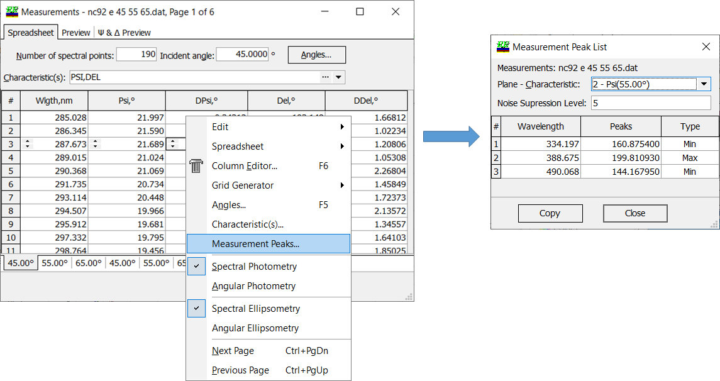Choose Column Editor... from the context menu
Screen dimensions: 720x381
[x=269, y=166]
